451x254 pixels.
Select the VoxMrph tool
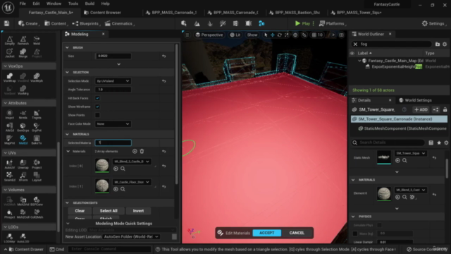tap(37, 78)
